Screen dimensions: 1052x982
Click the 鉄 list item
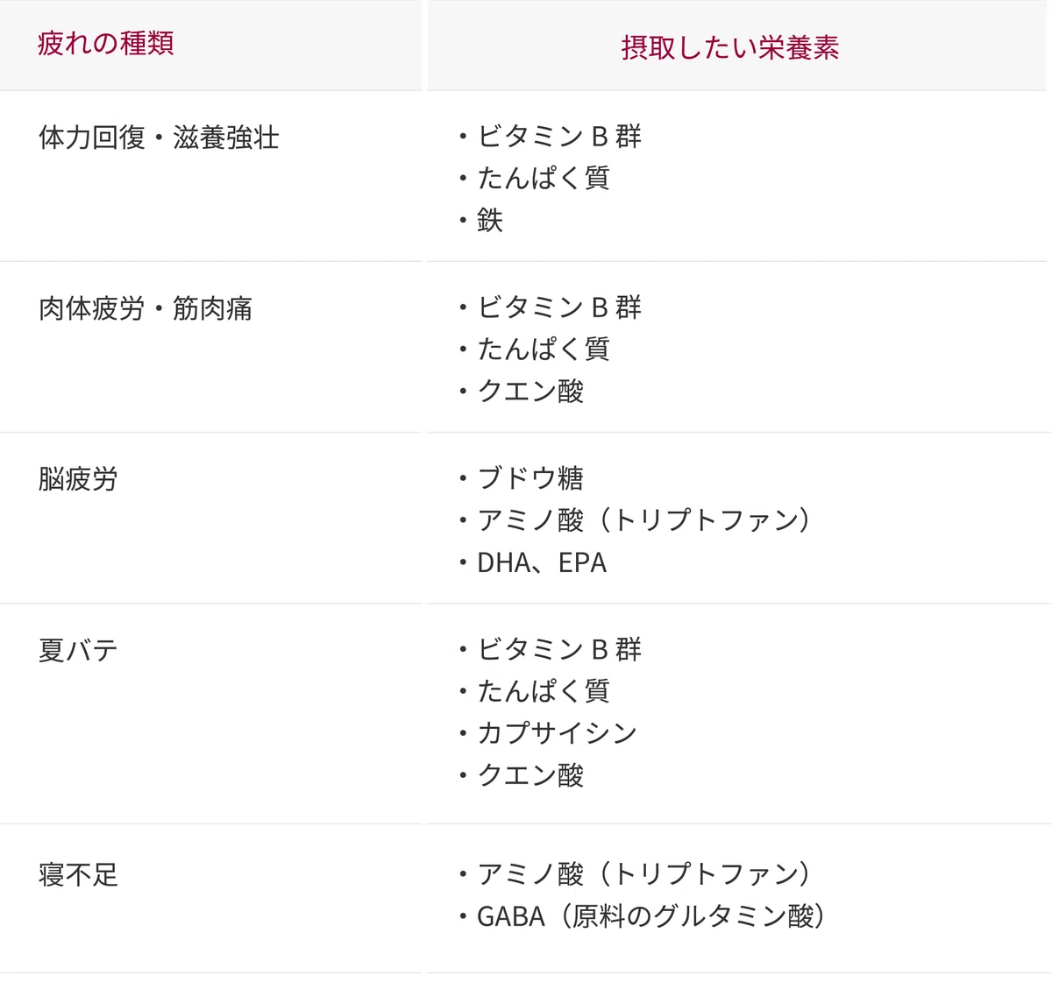490,220
